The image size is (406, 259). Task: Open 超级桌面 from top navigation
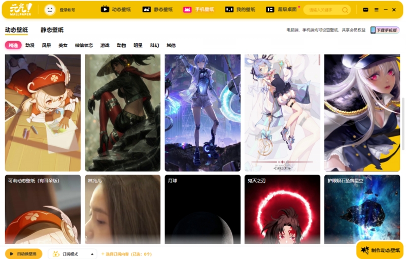click(x=282, y=10)
